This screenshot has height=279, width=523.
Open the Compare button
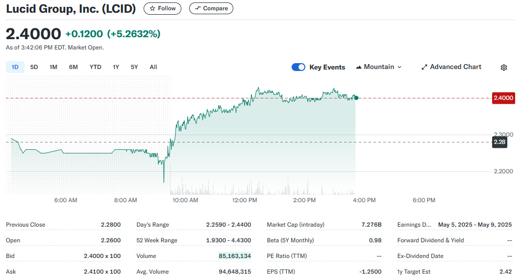tap(211, 8)
